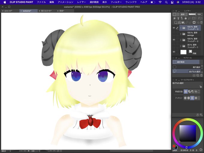Show the sennga folder layer
Screen dimensions: 204x153
point(174,34)
